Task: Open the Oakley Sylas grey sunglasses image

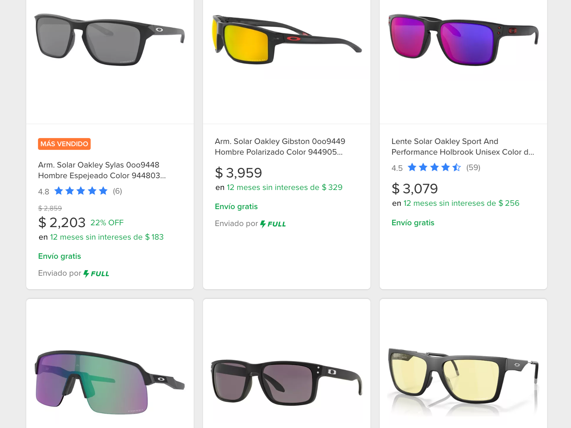Action: (x=110, y=40)
